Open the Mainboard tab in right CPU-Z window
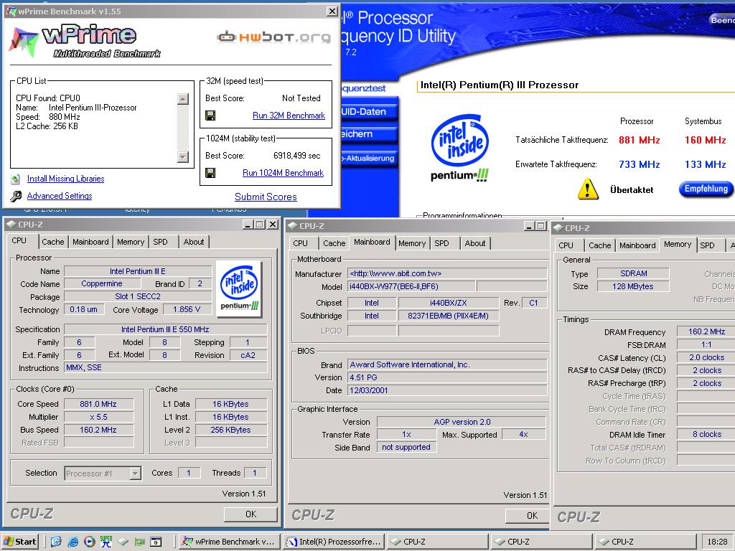Screen dimensions: 735x551 pyautogui.click(x=637, y=245)
